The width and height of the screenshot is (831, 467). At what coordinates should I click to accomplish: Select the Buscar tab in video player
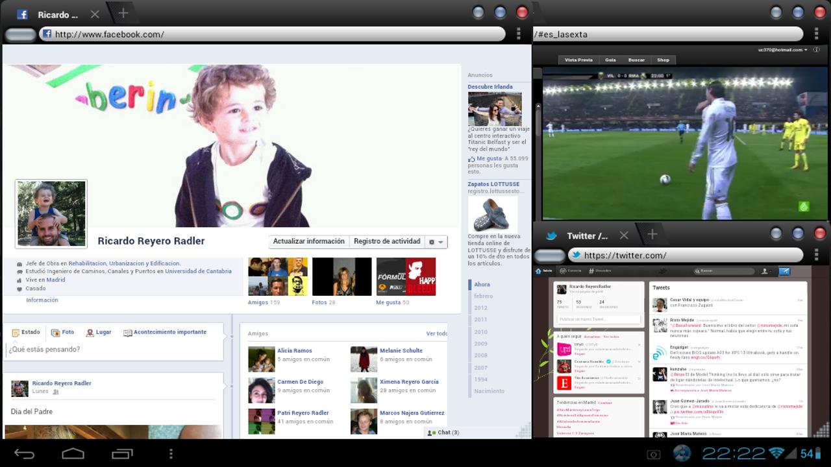636,60
